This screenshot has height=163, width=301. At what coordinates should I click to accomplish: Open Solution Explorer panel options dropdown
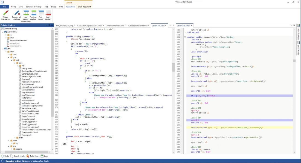46,25
